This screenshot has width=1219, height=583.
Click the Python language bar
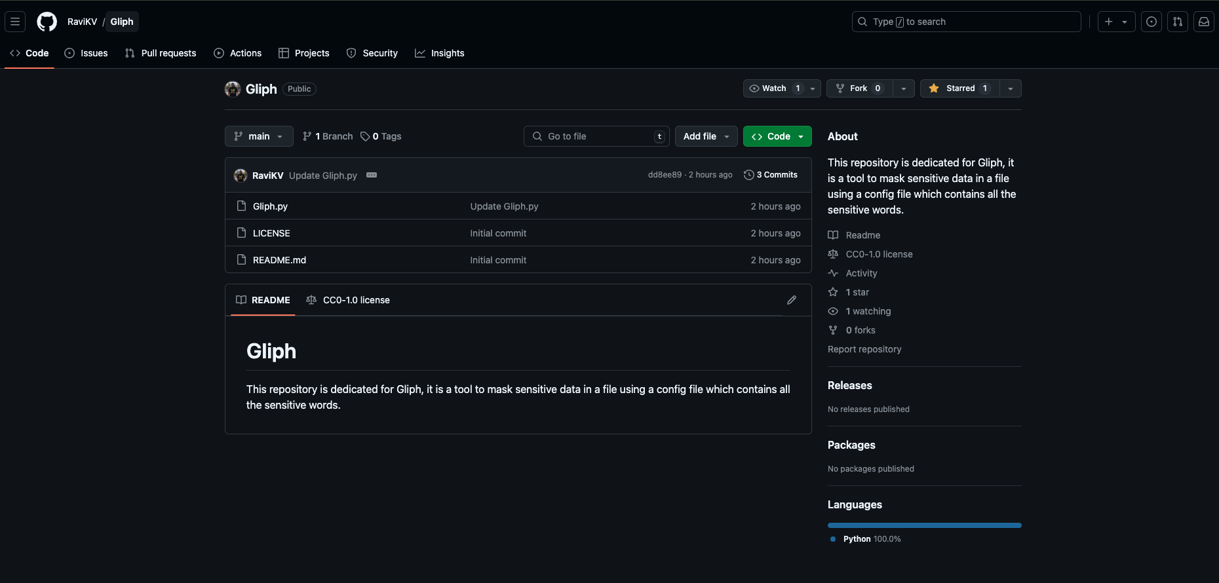coord(925,525)
